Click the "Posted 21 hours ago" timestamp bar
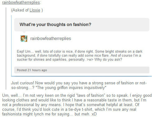This screenshot has width=154, height=117. click(82, 70)
